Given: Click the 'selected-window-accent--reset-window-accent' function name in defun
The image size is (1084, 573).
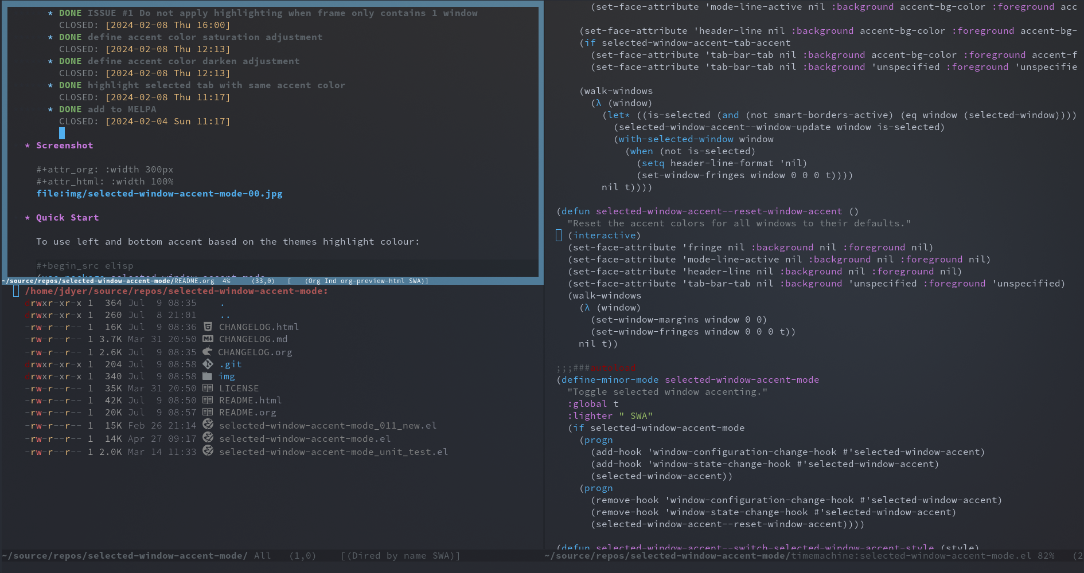Looking at the screenshot, I should point(719,211).
